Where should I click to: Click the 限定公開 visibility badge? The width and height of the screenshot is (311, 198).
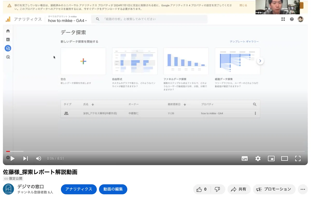click(13, 179)
